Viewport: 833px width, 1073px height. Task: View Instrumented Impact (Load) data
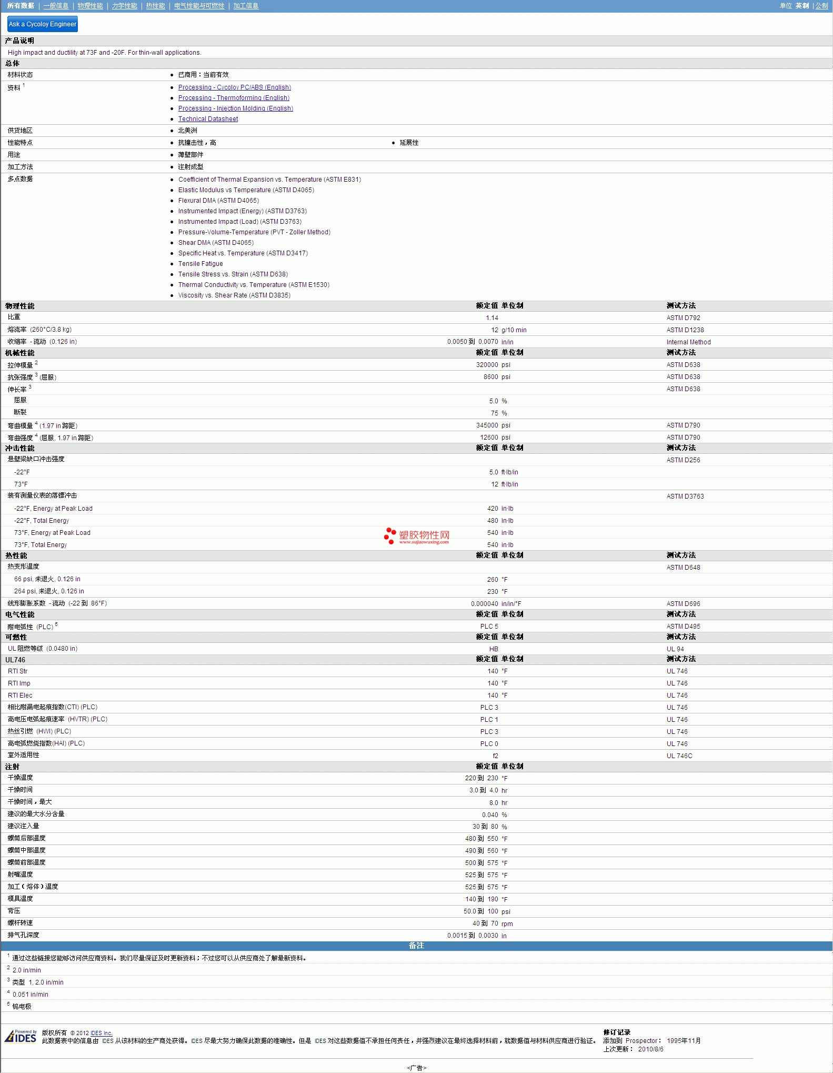point(239,222)
